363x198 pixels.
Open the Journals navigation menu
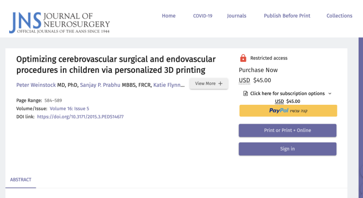point(237,16)
